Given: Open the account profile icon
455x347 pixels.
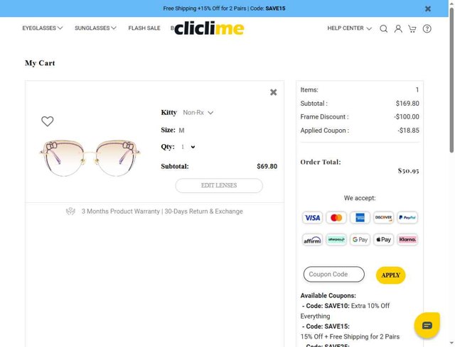Looking at the screenshot, I should pos(398,28).
